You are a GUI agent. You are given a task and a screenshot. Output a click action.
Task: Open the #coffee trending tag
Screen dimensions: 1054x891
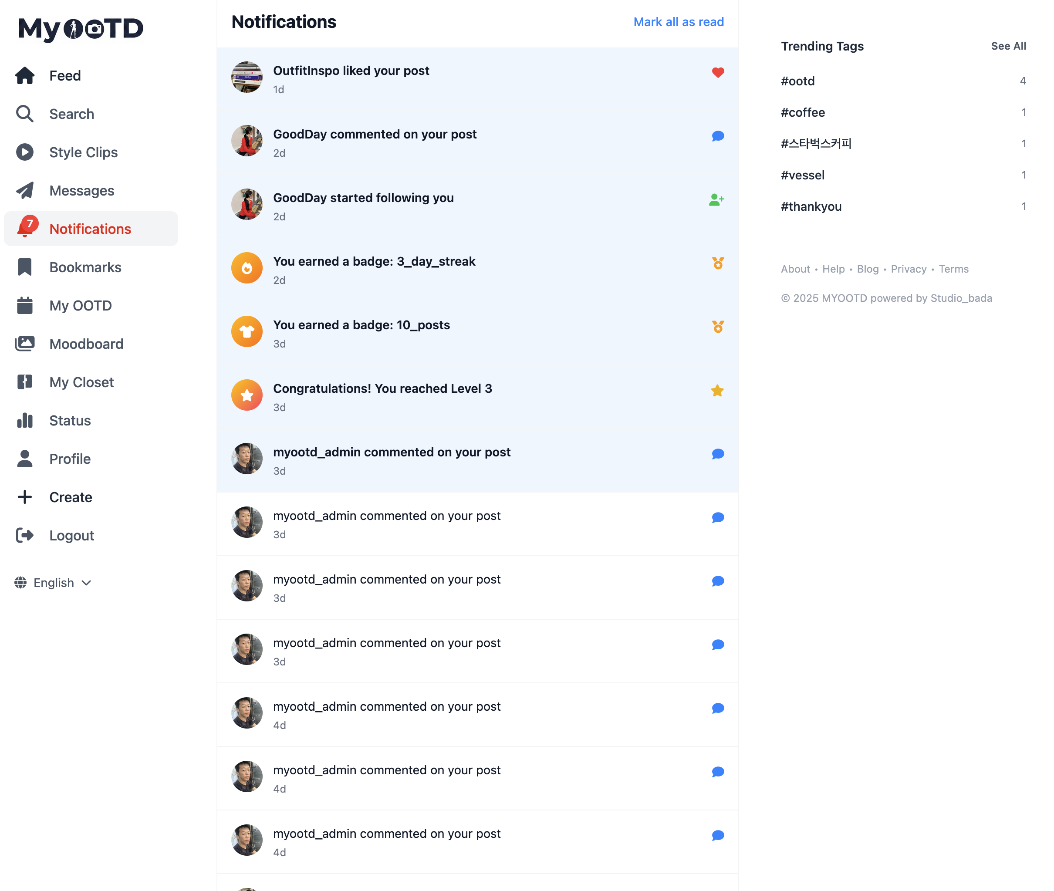tap(803, 112)
